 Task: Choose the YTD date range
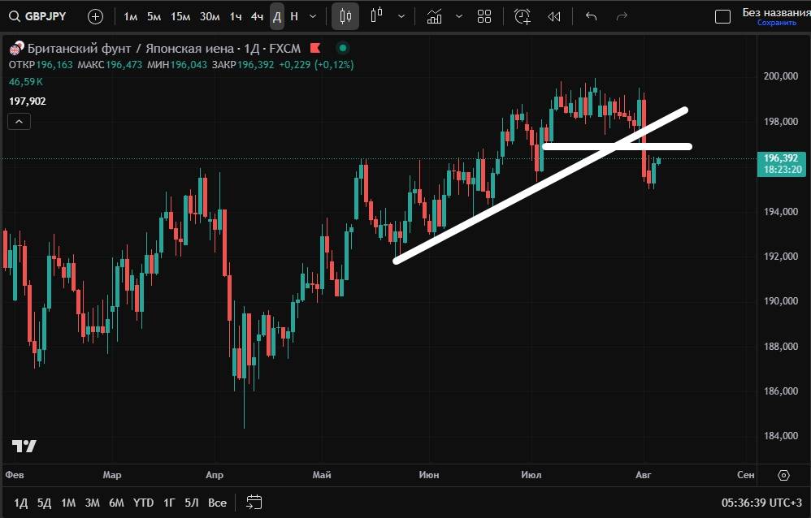pos(144,503)
